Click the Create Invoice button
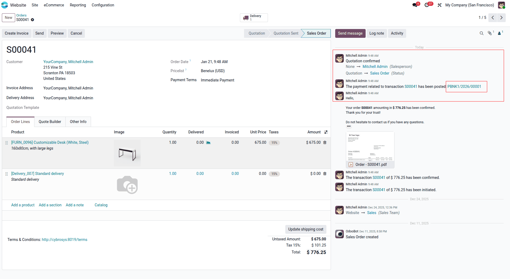510x279 pixels. pyautogui.click(x=16, y=33)
